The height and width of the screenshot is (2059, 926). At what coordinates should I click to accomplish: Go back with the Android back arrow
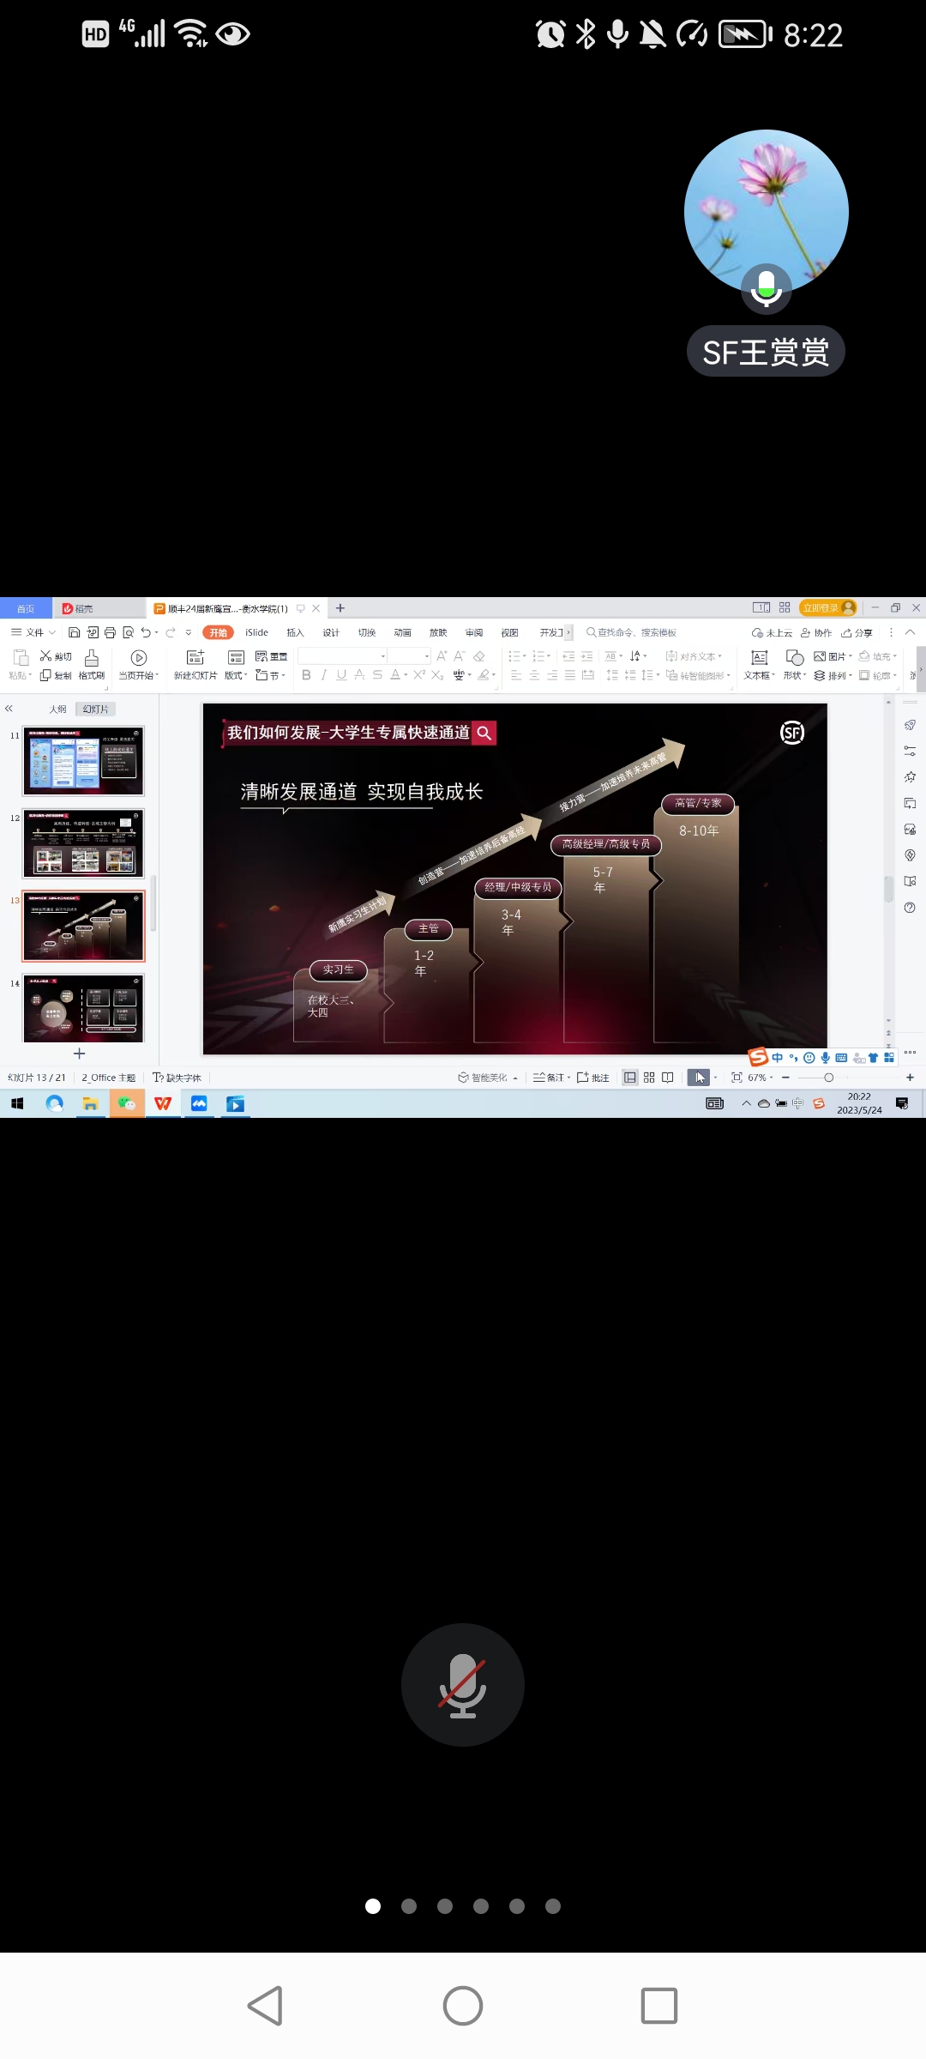(x=265, y=2006)
